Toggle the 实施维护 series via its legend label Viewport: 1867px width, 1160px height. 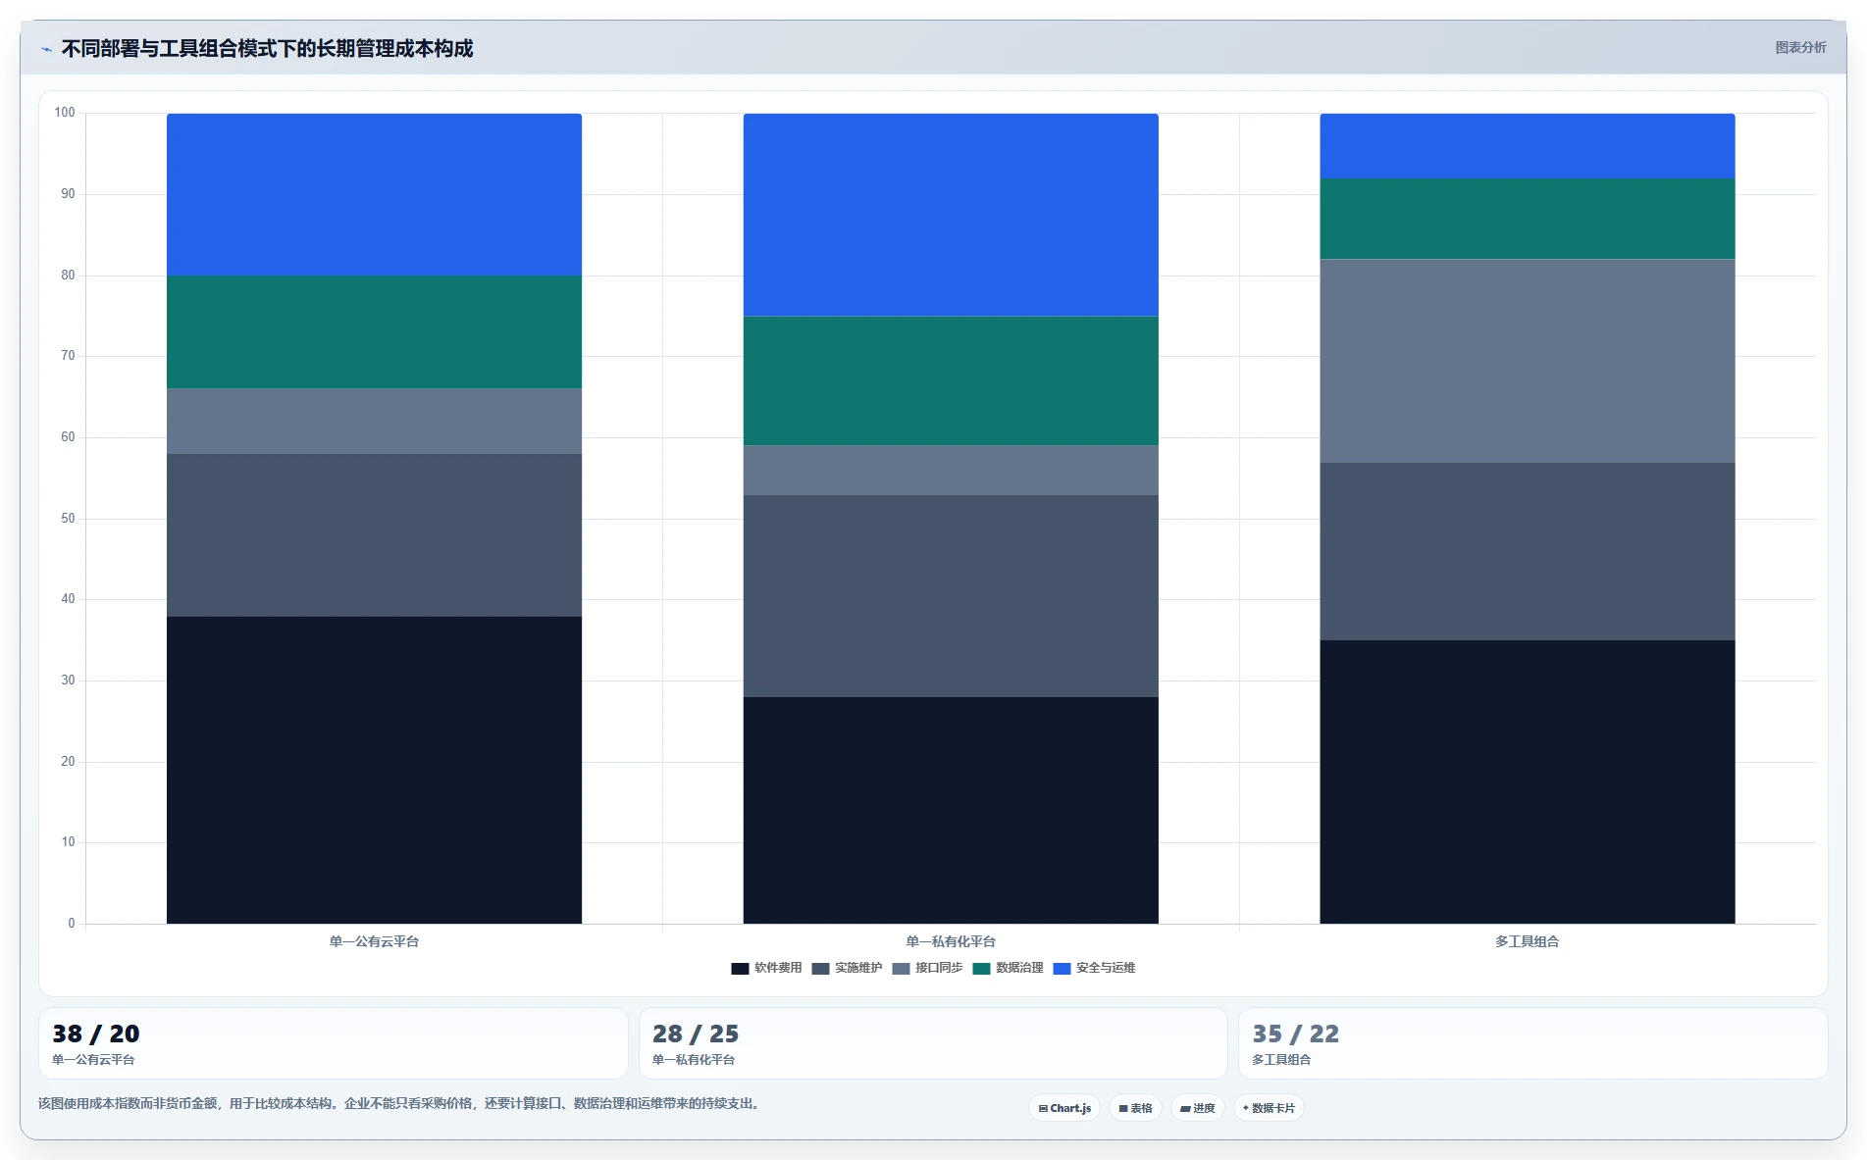(858, 968)
